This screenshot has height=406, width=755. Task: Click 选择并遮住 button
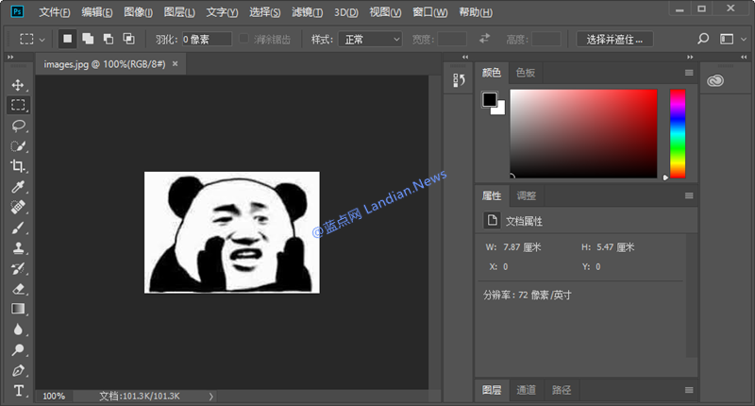coord(614,39)
